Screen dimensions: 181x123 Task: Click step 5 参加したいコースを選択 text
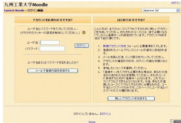[x=125, y=68]
